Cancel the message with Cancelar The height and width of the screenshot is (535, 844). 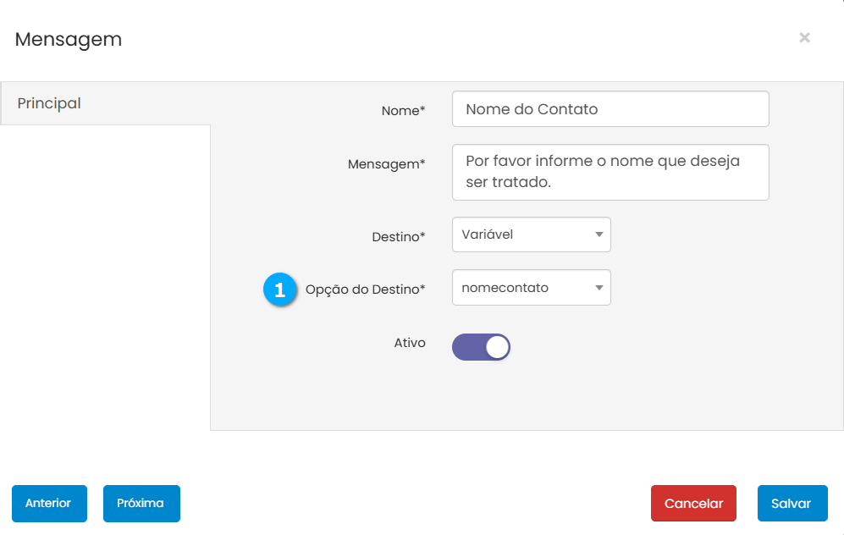pos(693,503)
